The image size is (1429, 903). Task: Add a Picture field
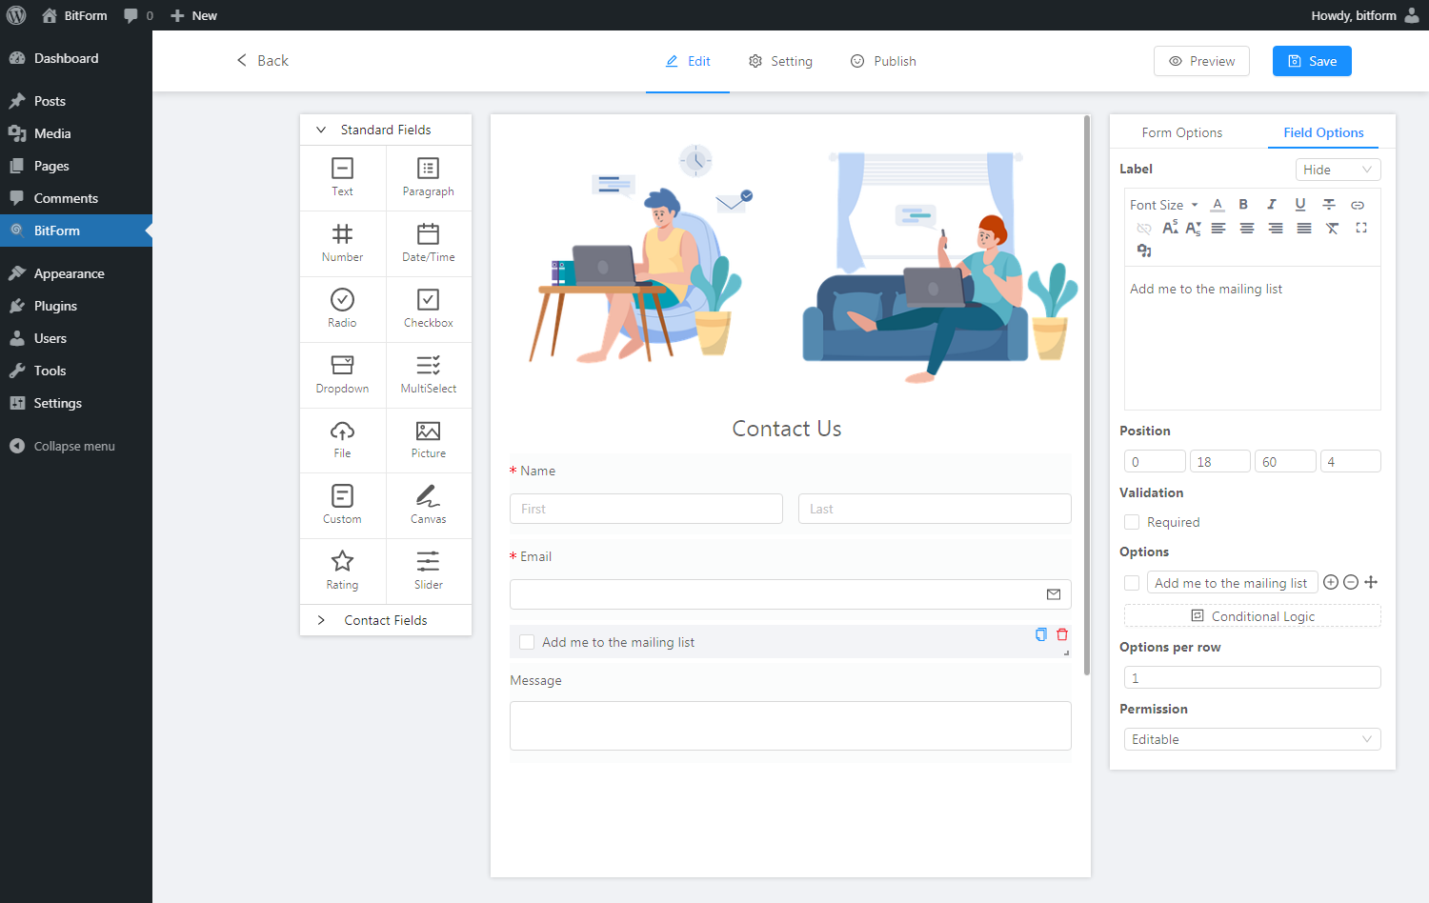429,440
